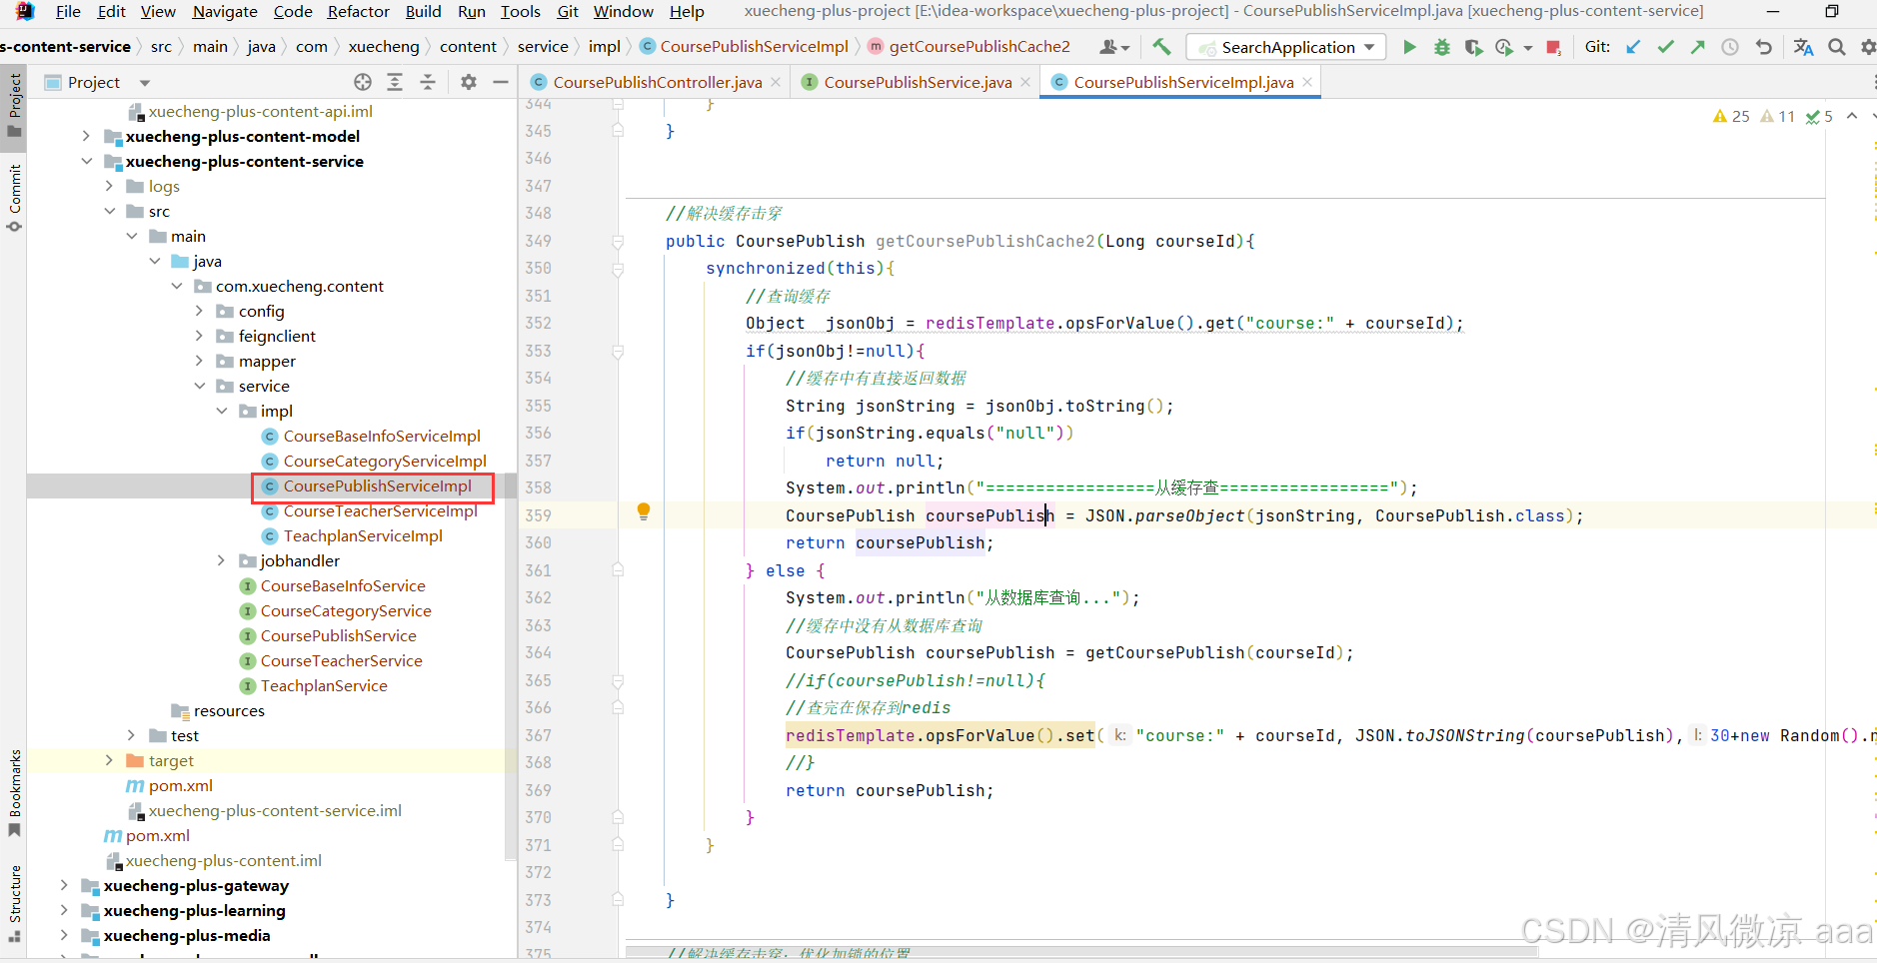Collapse the method fold marker at line 349
The height and width of the screenshot is (963, 1877).
pyautogui.click(x=618, y=241)
